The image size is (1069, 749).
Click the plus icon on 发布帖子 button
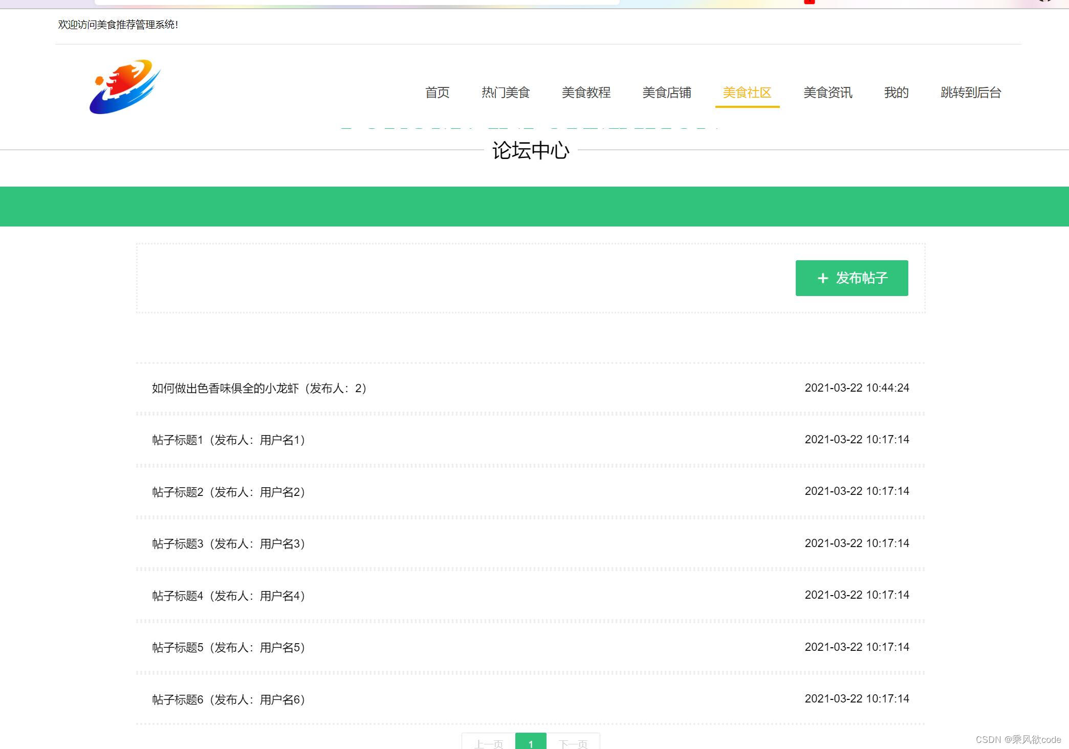click(x=822, y=278)
